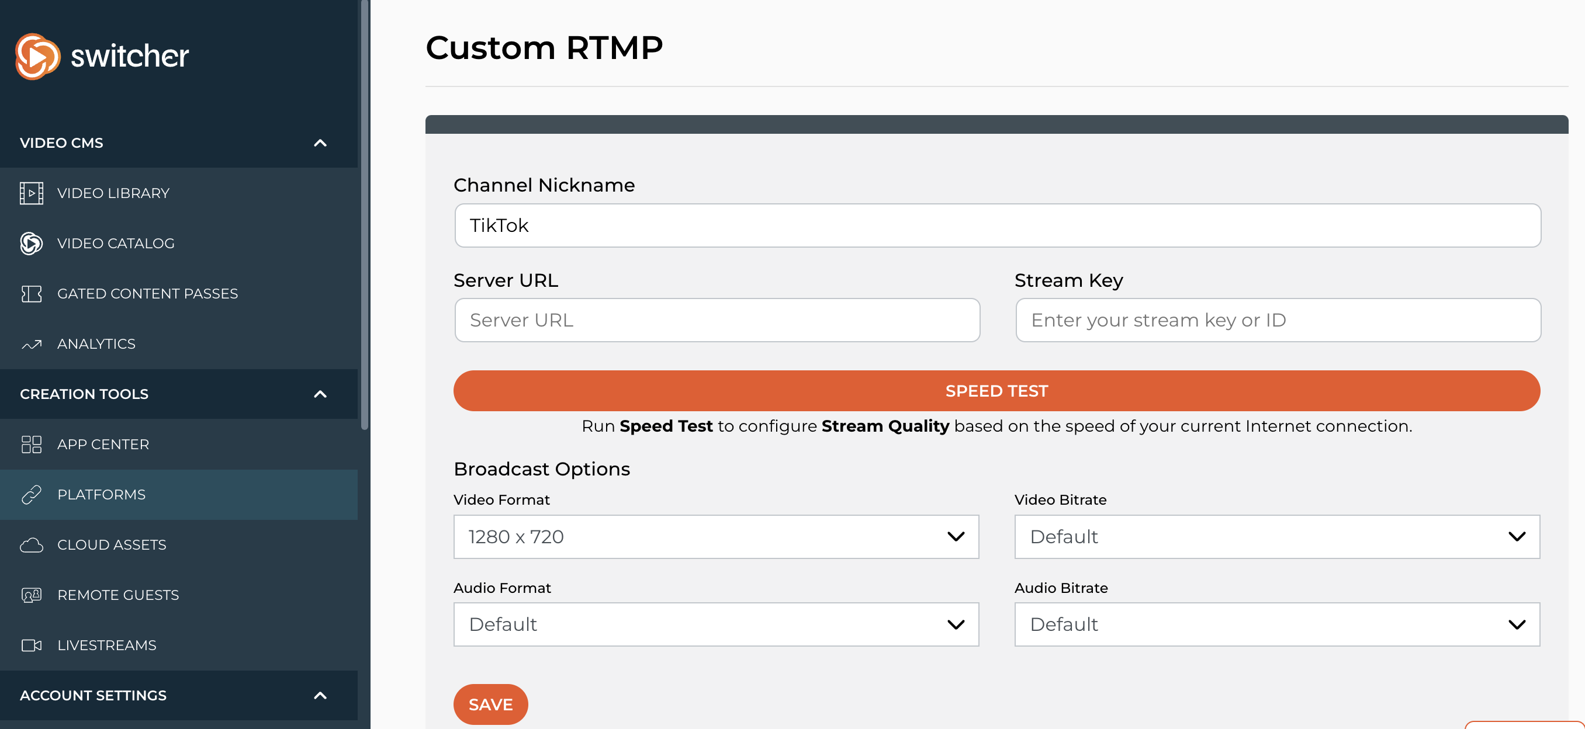Collapse the Creation Tools section
The image size is (1585, 729).
(321, 394)
